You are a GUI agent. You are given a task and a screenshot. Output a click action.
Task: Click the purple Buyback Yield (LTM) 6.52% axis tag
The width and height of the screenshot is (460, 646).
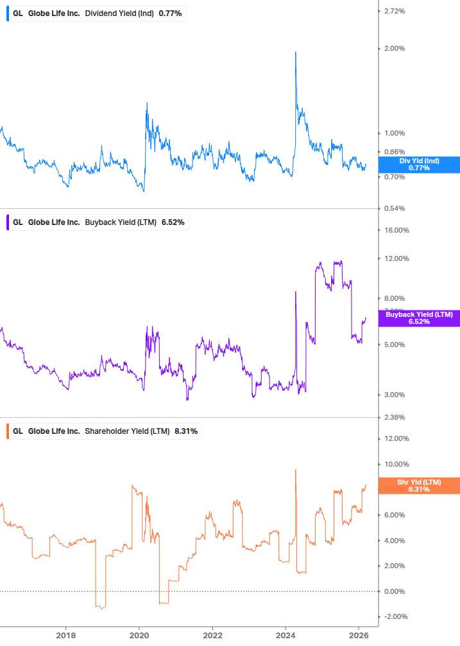[419, 318]
